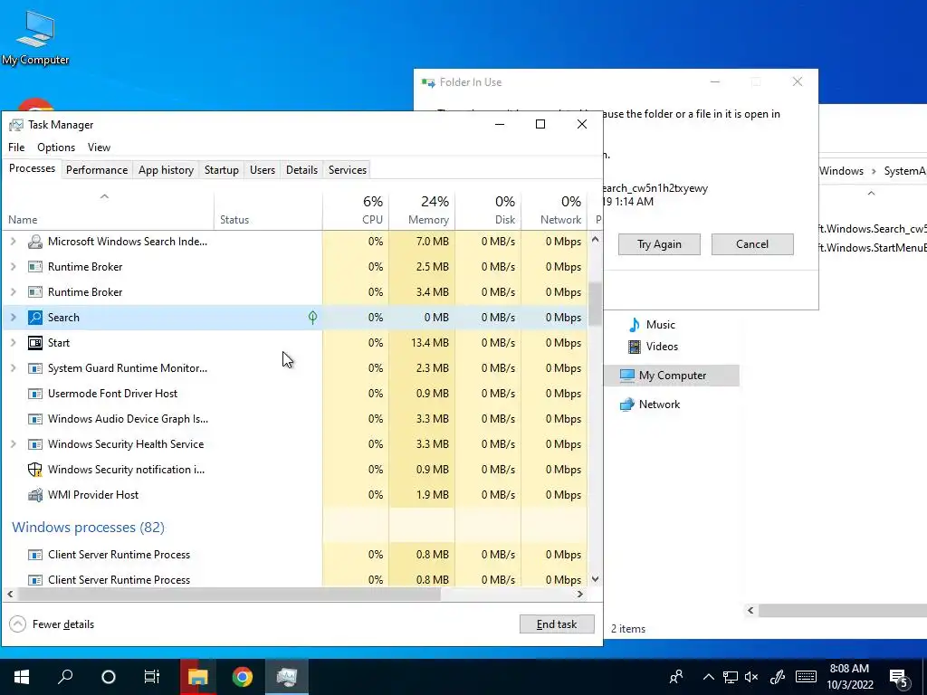The image size is (927, 695).
Task: Open the Action Center notifications icon
Action: pyautogui.click(x=899, y=678)
